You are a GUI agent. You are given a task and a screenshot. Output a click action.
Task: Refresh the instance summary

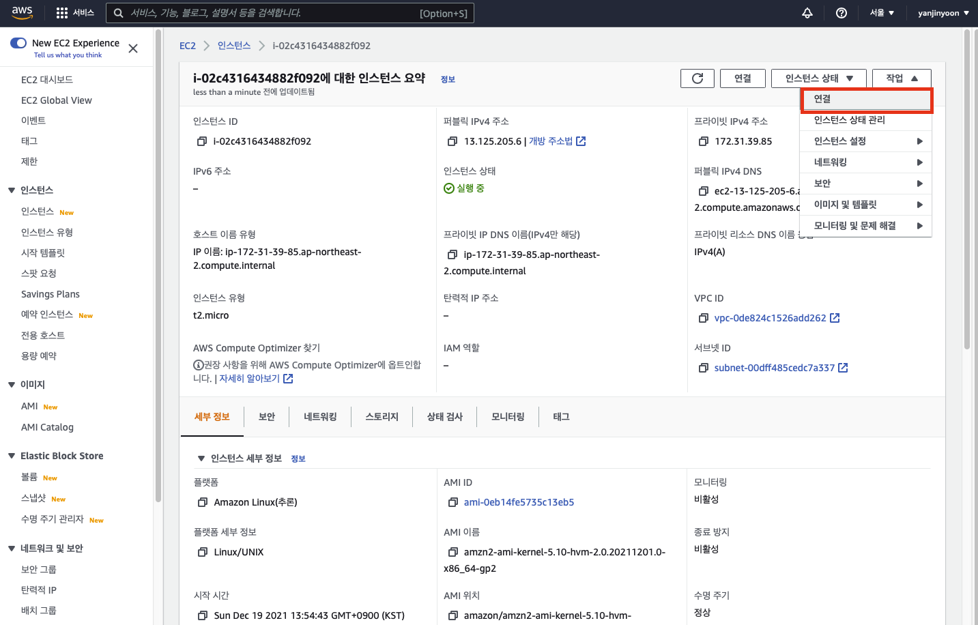point(697,78)
